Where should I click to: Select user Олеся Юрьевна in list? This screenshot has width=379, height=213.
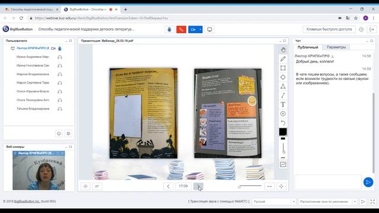[33, 92]
